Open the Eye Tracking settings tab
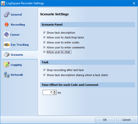The width and height of the screenshot is (138, 124). 20,45
